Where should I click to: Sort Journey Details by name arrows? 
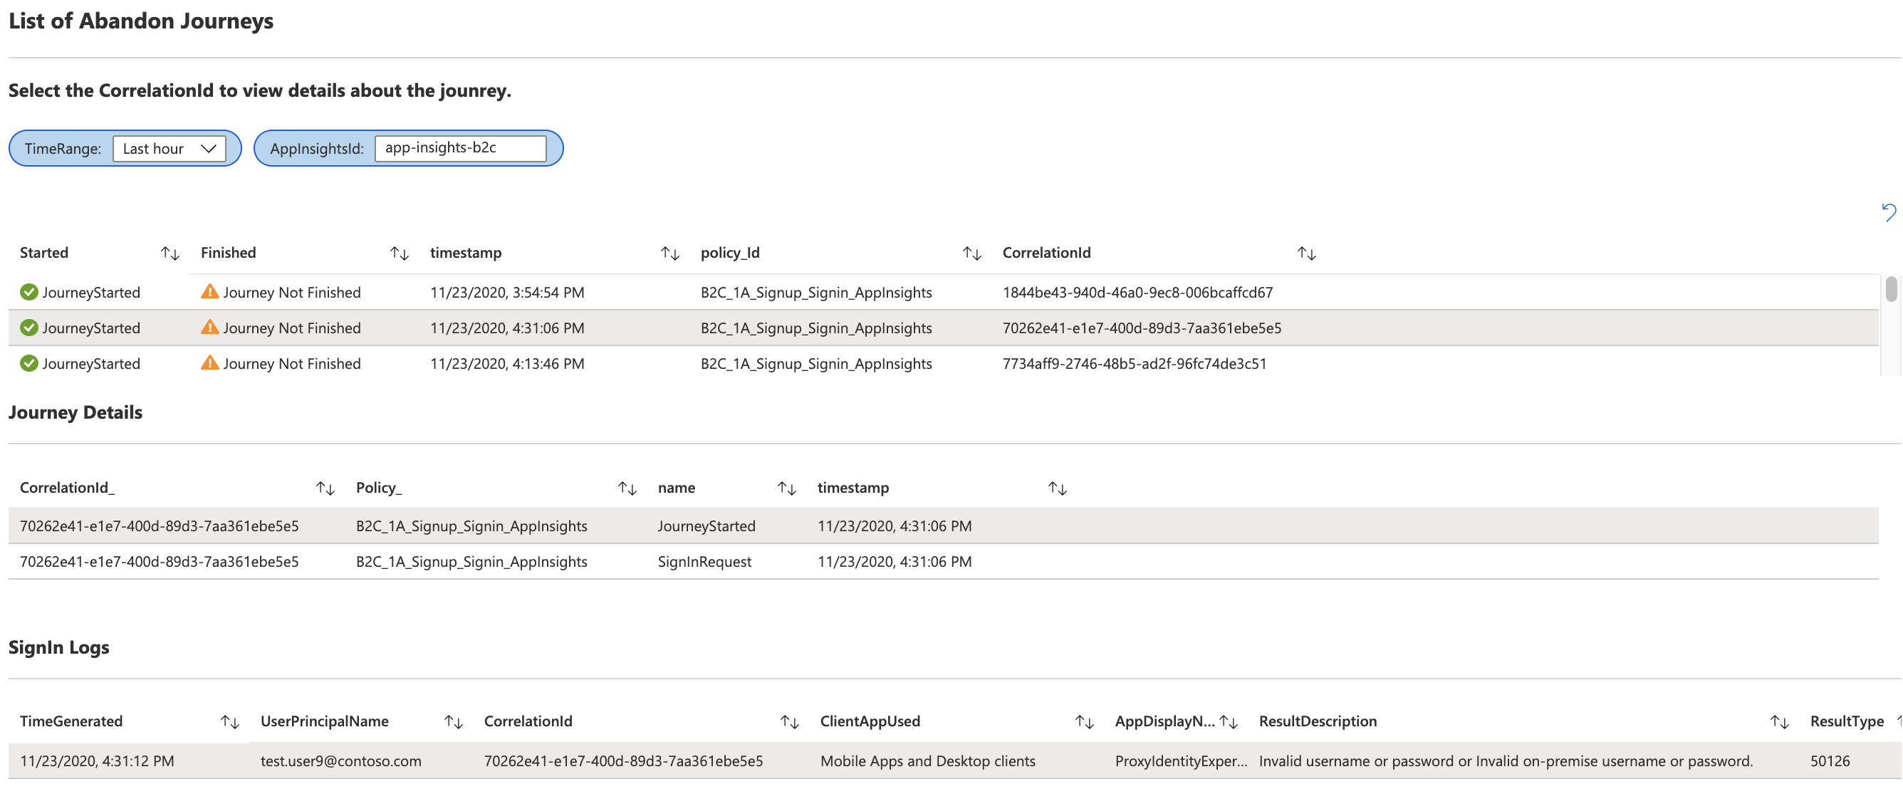786,488
